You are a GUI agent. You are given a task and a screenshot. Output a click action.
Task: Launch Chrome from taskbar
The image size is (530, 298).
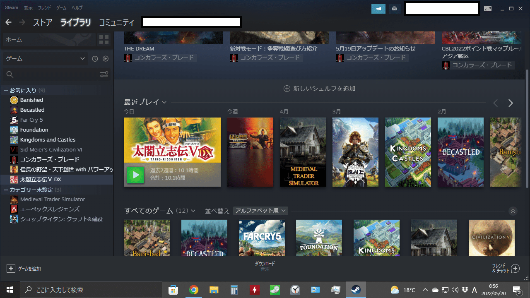coord(193,290)
